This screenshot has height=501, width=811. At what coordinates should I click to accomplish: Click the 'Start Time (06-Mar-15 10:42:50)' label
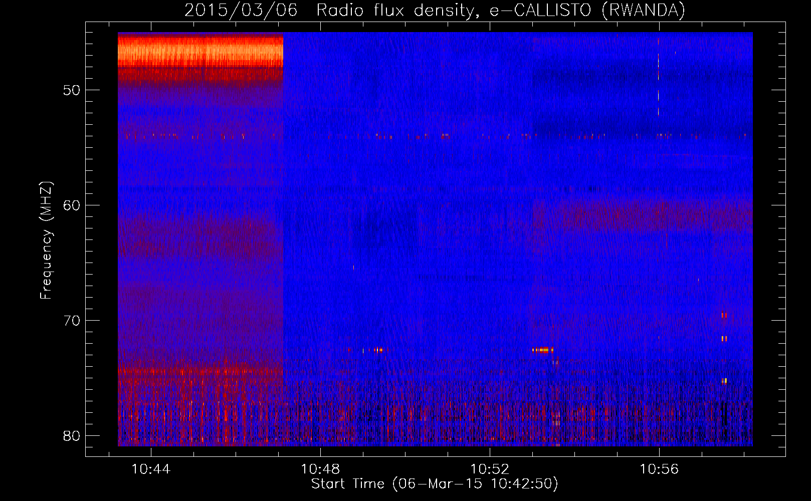[435, 484]
